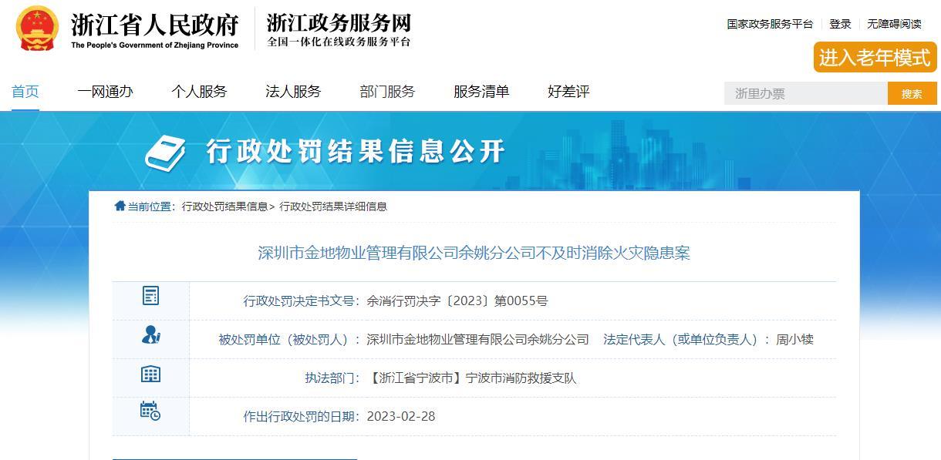Image resolution: width=941 pixels, height=460 pixels.
Task: Enable 无障碍阅读 mode
Action: 894,24
